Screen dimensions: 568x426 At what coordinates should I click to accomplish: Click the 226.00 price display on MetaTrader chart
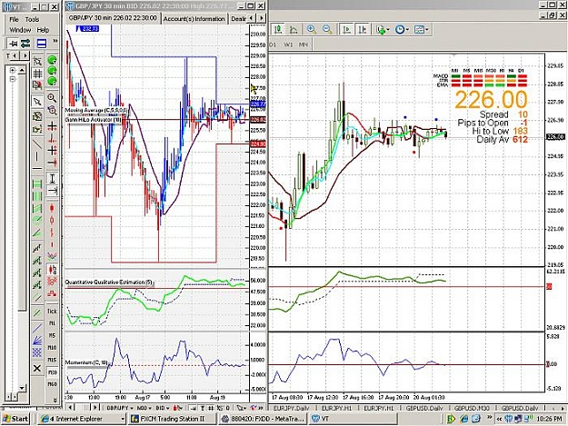(491, 100)
